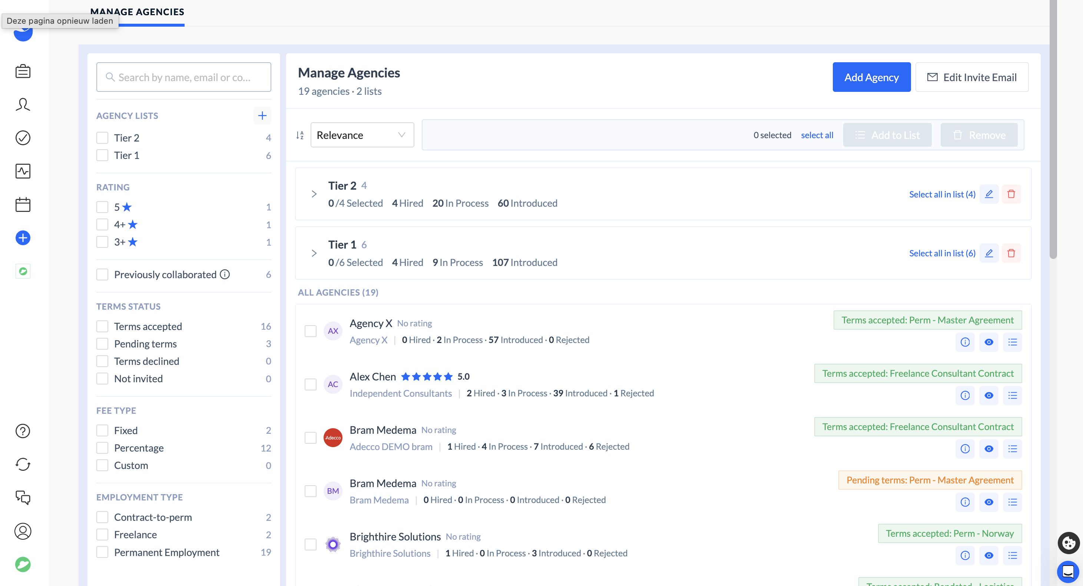Check the Tier 2 agency list filter

tap(102, 138)
